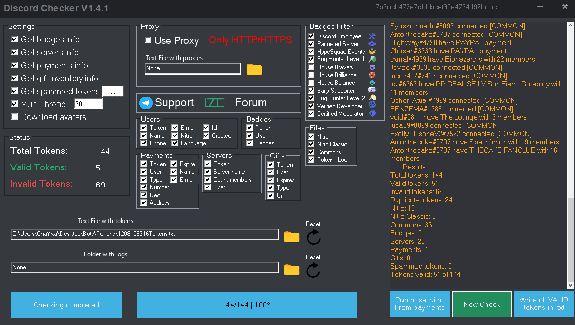The image size is (575, 325).
Task: Uncheck Gifts Url checkbox
Action: pos(270,195)
